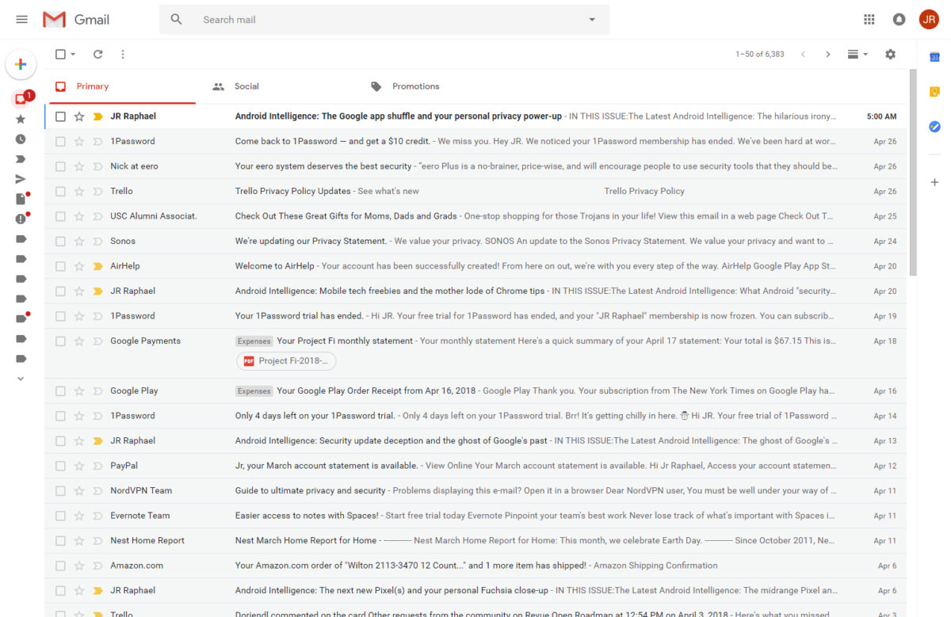The width and height of the screenshot is (951, 617).
Task: Open the Google Calendar side panel
Action: coord(934,58)
